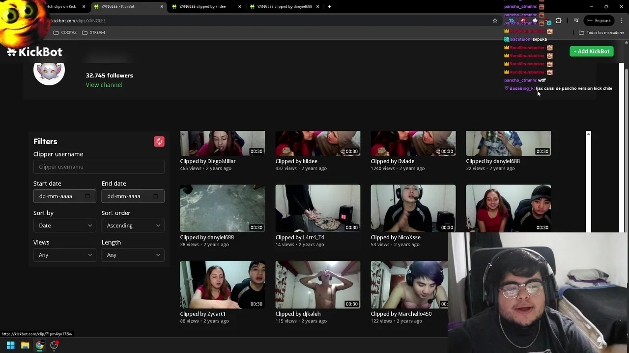
Task: Click the red reset filters icon
Action: pyautogui.click(x=159, y=142)
